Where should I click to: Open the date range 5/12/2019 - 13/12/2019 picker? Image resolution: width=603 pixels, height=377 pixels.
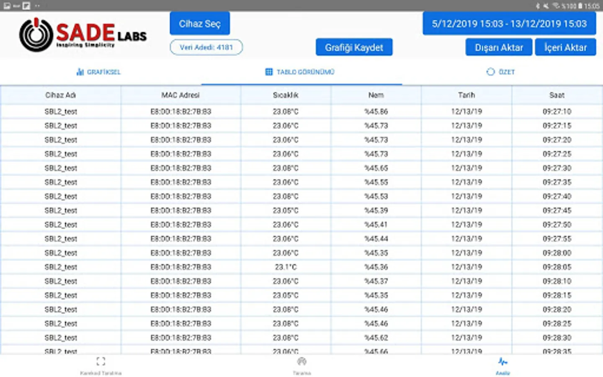click(509, 23)
